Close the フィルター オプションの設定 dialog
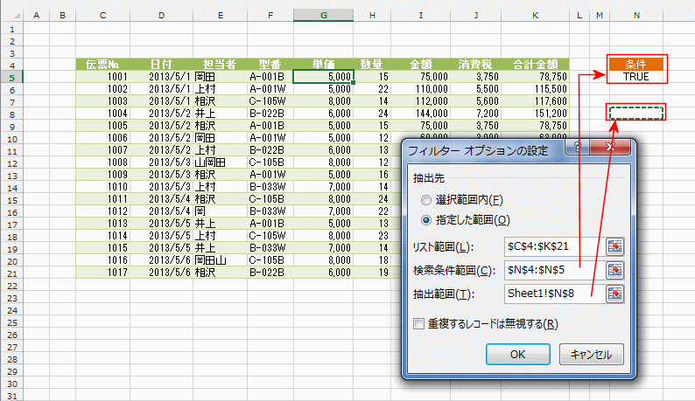The image size is (695, 401). (x=611, y=146)
